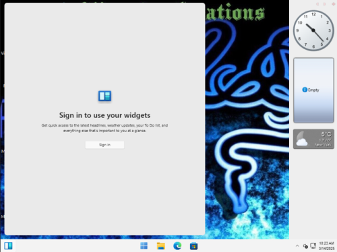Open Microsoft Store from taskbar
Image resolution: width=337 pixels, height=252 pixels.
[x=193, y=246]
